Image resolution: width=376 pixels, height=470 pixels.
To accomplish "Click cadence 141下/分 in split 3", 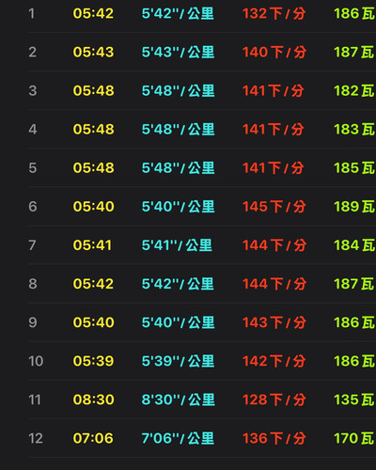I will pos(274,90).
